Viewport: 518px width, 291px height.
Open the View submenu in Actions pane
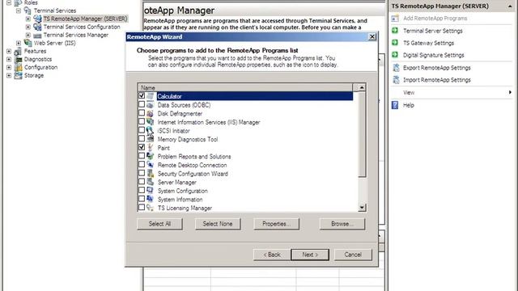click(452, 92)
